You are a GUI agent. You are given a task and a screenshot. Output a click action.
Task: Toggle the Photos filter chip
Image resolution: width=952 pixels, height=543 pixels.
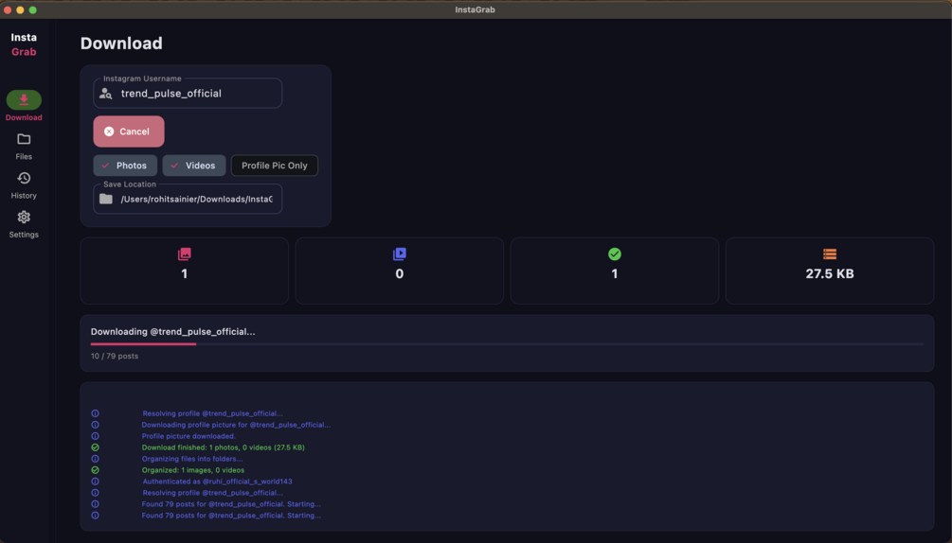(x=125, y=166)
